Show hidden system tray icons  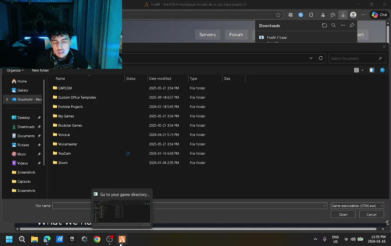pos(315,239)
